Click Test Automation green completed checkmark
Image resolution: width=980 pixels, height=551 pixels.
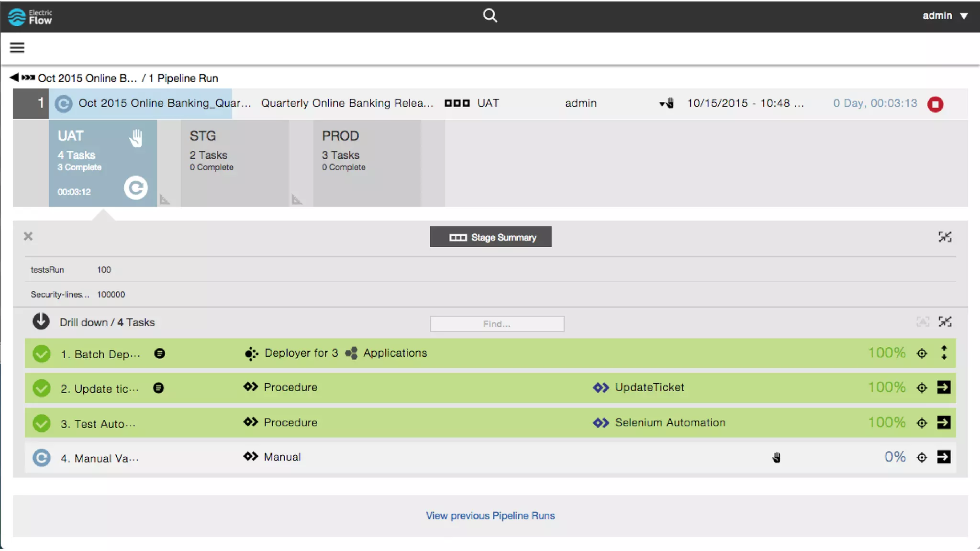pos(42,423)
